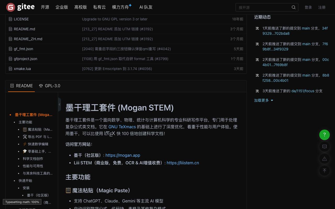
Task: Click the 注册 register link
Action: tap(322, 7)
